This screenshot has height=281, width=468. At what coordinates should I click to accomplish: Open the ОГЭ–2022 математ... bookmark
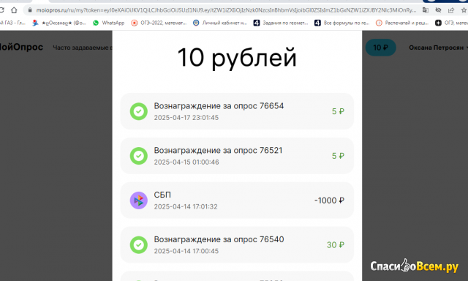click(x=159, y=23)
